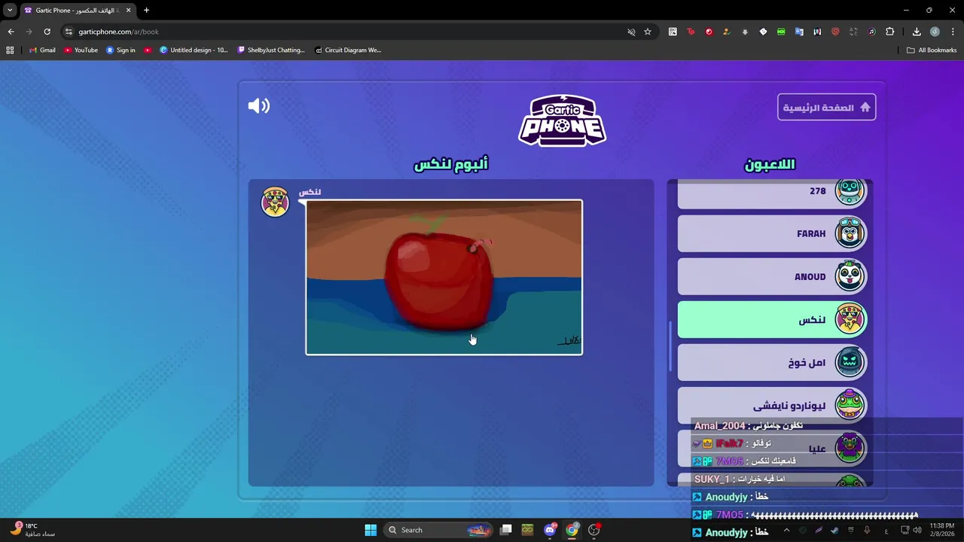Mute the game sound speaker icon
This screenshot has width=964, height=542.
click(x=258, y=106)
